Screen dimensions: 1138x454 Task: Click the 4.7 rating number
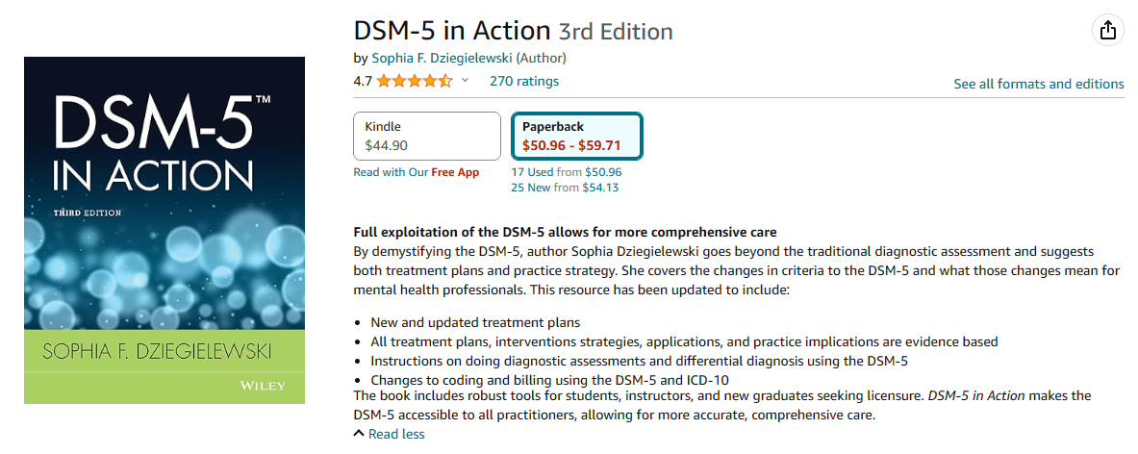coord(362,81)
